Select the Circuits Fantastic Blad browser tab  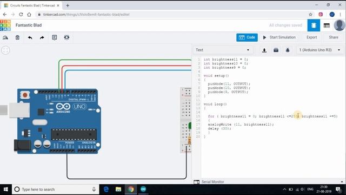click(x=32, y=5)
